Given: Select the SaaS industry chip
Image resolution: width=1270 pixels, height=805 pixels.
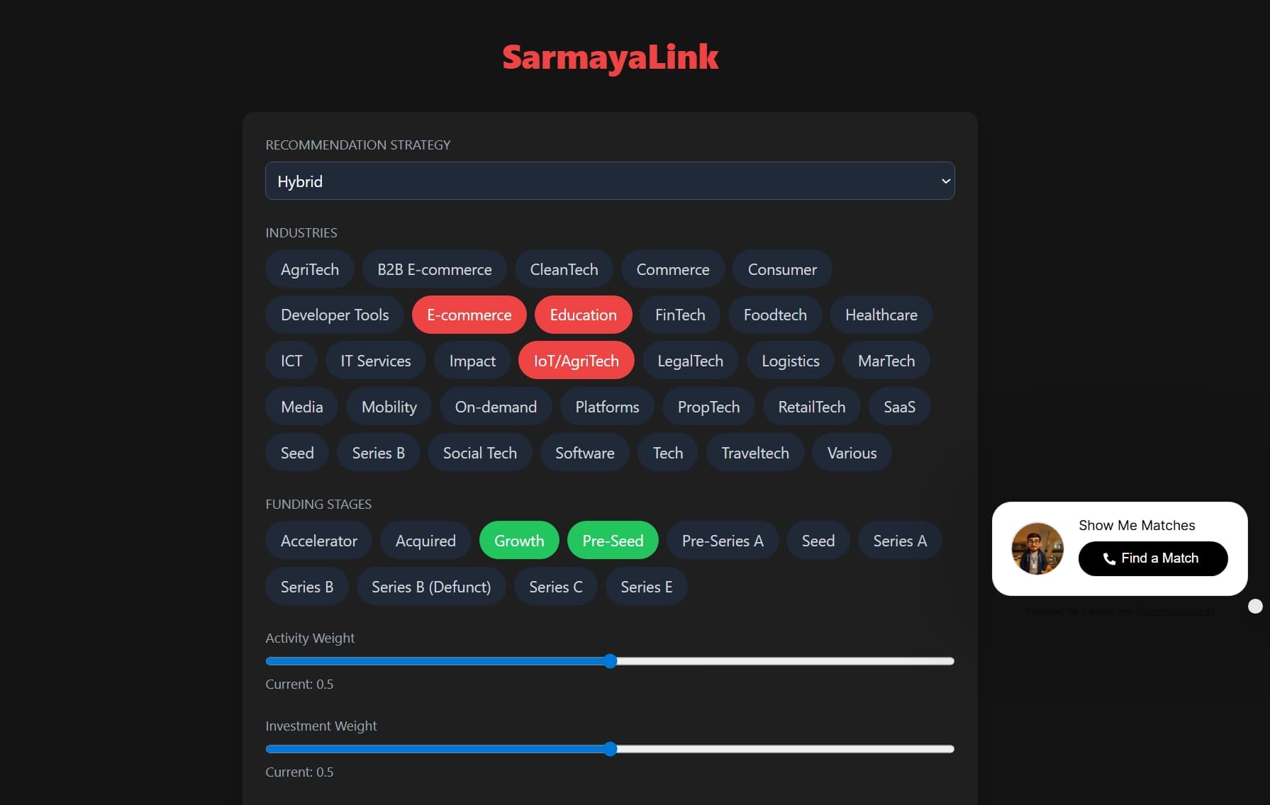Looking at the screenshot, I should (899, 407).
